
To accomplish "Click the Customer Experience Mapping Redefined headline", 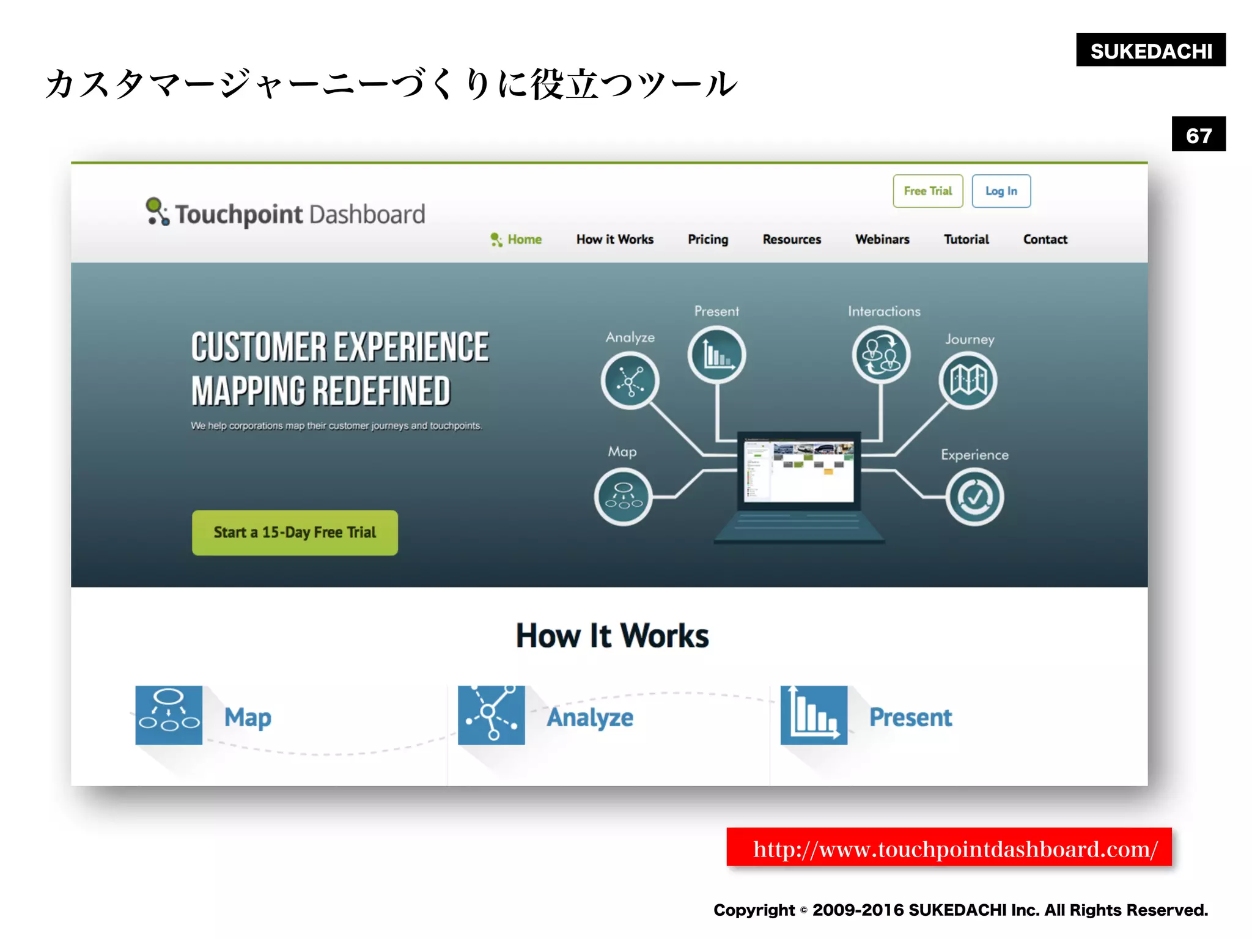I will pyautogui.click(x=340, y=369).
